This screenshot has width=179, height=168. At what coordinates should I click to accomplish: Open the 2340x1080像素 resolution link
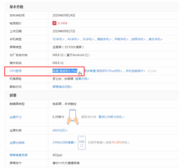[x=64, y=142]
